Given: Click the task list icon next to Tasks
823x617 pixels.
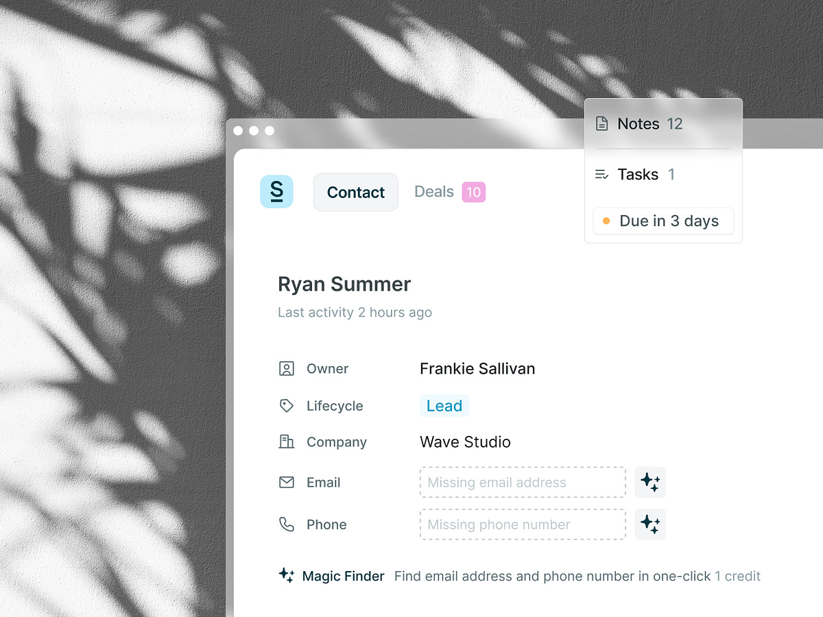Looking at the screenshot, I should click(x=601, y=174).
